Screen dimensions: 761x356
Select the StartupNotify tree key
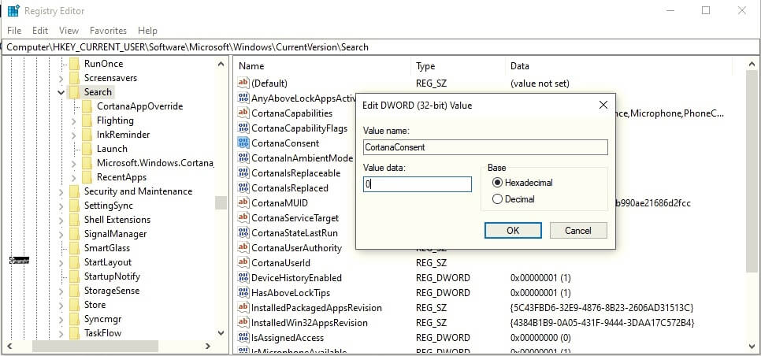tap(112, 276)
